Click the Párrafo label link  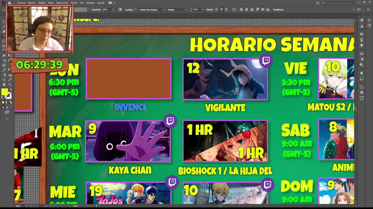click(210, 10)
